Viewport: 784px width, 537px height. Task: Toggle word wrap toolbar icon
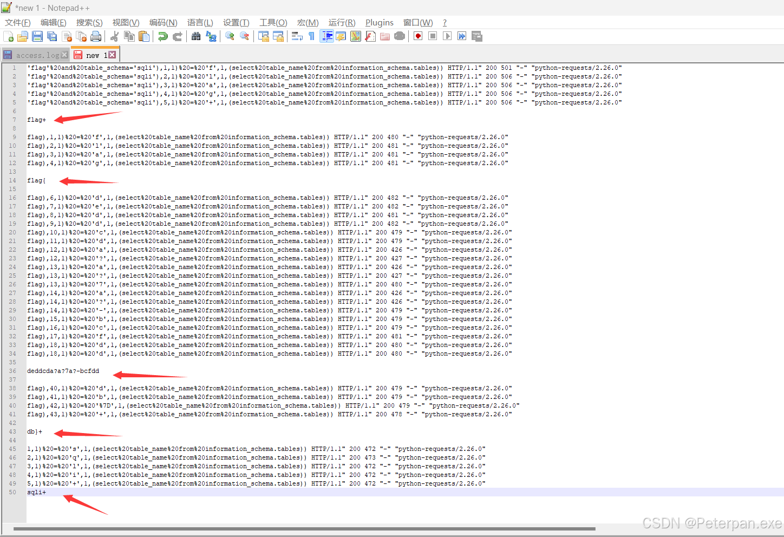(x=297, y=36)
